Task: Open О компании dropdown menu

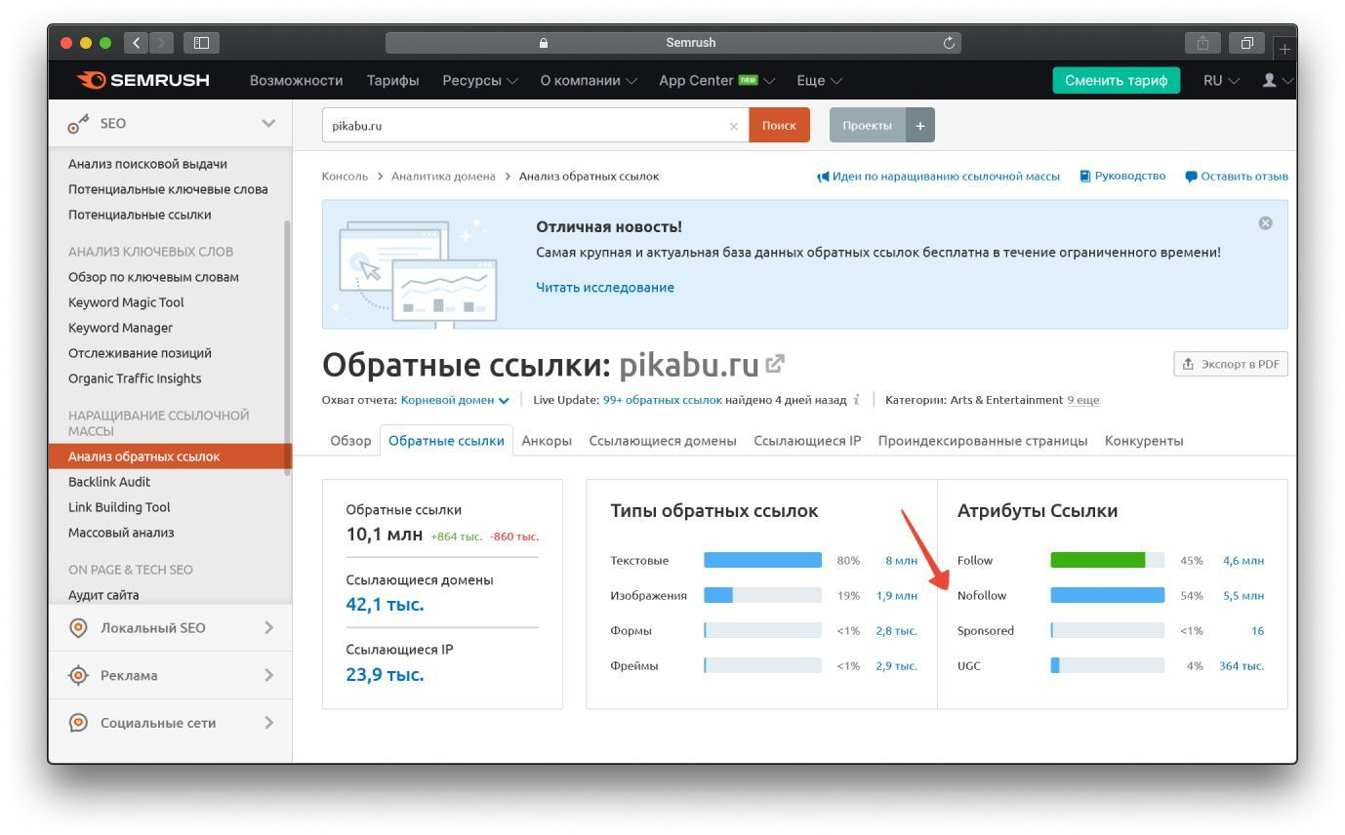Action: coord(589,80)
